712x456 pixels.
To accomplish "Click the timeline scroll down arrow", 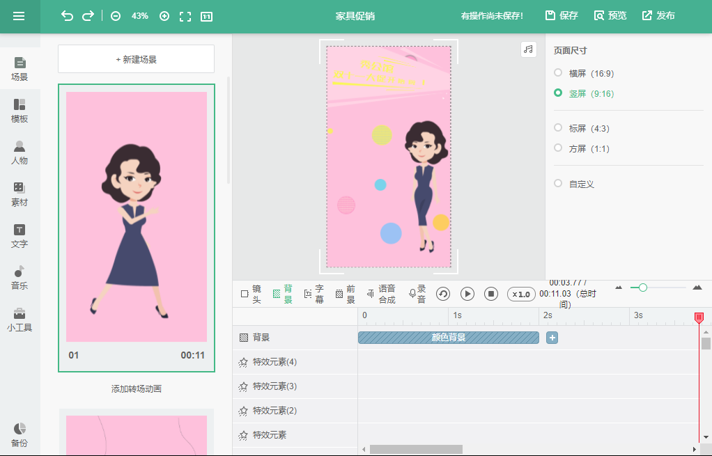I will 706,437.
